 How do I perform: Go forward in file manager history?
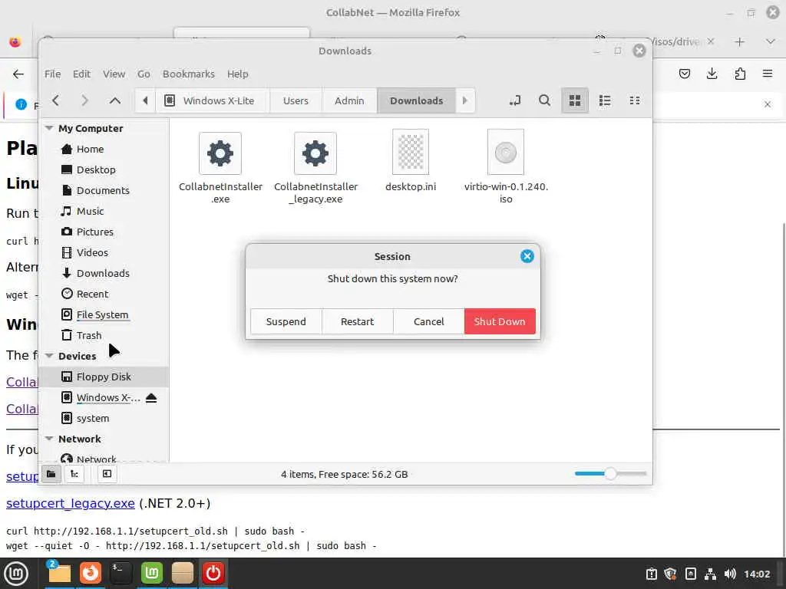84,100
